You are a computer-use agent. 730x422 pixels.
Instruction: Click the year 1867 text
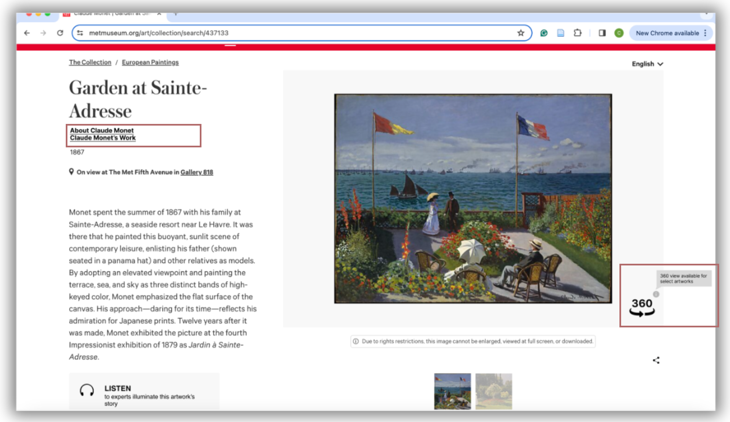pyautogui.click(x=77, y=152)
